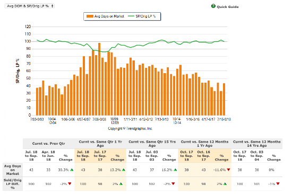Screen dimensions: 292x194
Task: Click the tallest orange bar near 7/08-9/08
Action: (99, 79)
